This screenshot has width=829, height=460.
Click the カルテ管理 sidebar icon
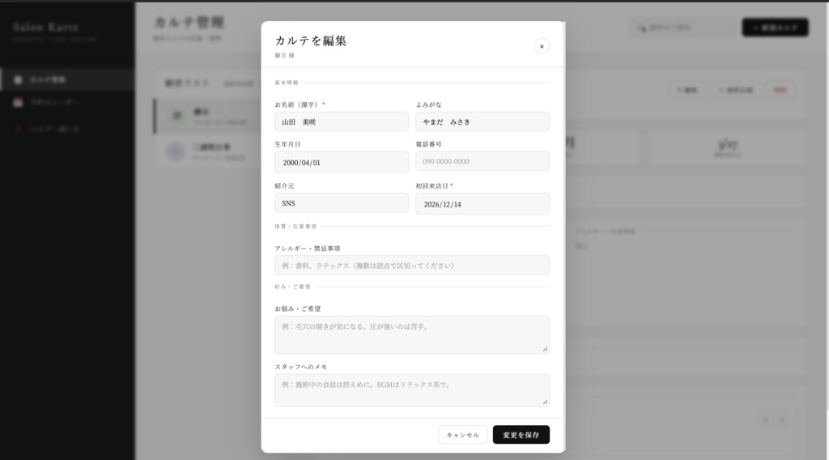click(18, 79)
